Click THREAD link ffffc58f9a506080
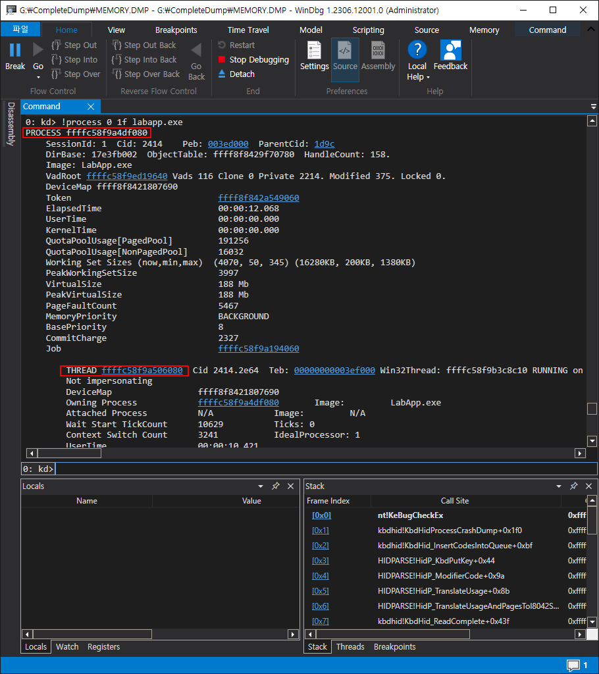 (142, 371)
